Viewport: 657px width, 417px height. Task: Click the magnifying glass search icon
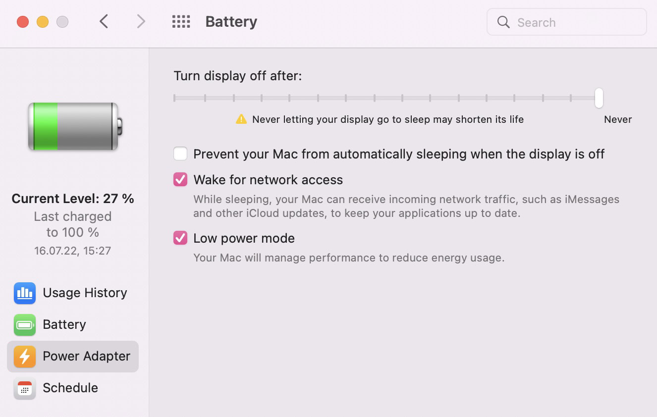click(x=503, y=22)
